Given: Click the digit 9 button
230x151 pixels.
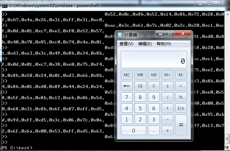Looking at the screenshot, I should click(154, 97).
